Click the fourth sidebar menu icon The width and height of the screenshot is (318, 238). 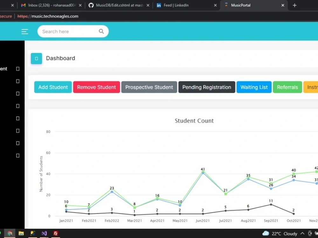click(x=18, y=106)
